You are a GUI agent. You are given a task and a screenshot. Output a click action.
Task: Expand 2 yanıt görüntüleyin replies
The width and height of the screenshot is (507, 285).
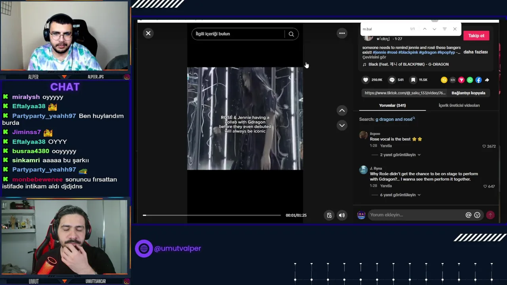[x=400, y=155]
